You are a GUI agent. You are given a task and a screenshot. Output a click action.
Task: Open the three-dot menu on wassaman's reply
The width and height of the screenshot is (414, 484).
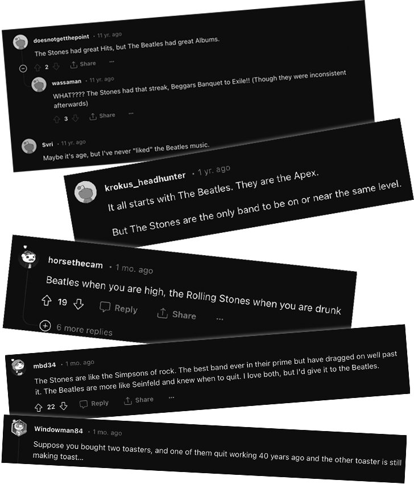click(x=131, y=113)
